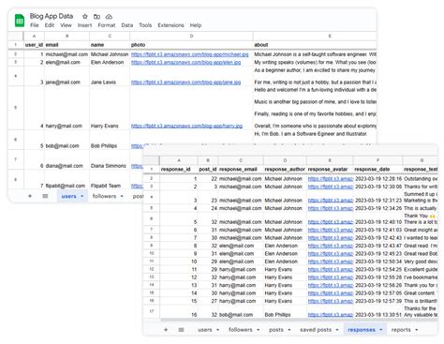Click cell michael@mail.com in users sheet
Image resolution: width=444 pixels, height=344 pixels.
pyautogui.click(x=67, y=54)
